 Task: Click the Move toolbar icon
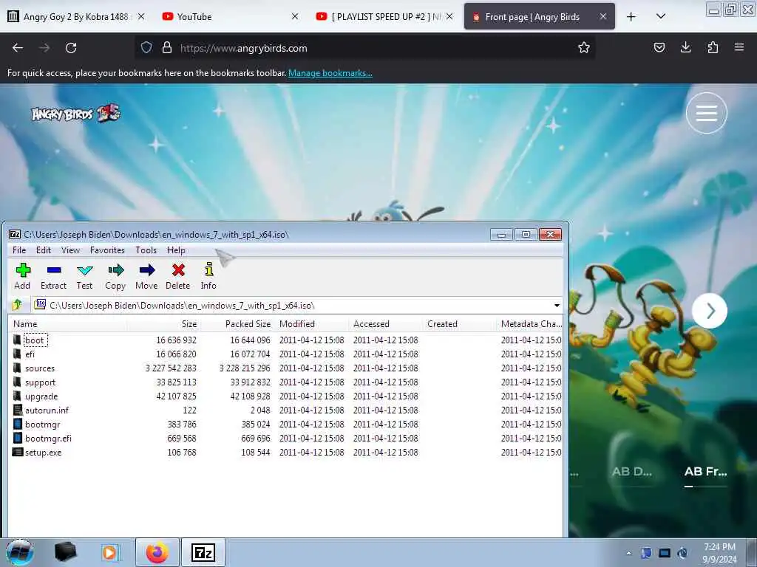146,276
